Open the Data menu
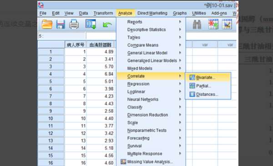 coord(83,13)
